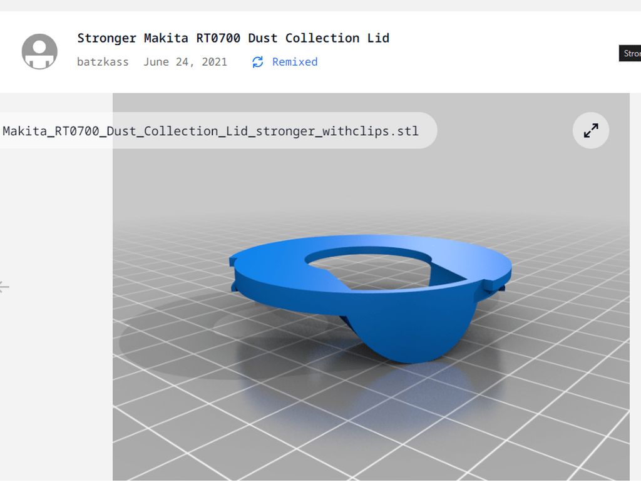Image resolution: width=641 pixels, height=487 pixels.
Task: Go to previous model with left arrow
Action: coord(4,287)
